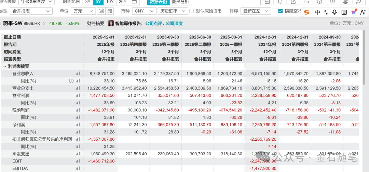Click the 2025年报 column header
The image size is (369, 172).
(105, 44)
